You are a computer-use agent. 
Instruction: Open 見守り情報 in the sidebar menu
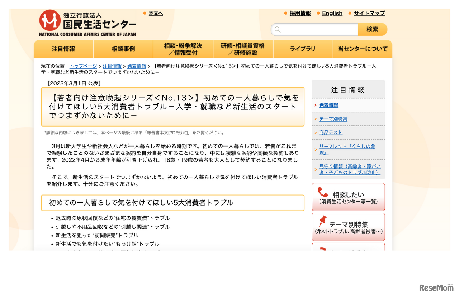(350, 169)
